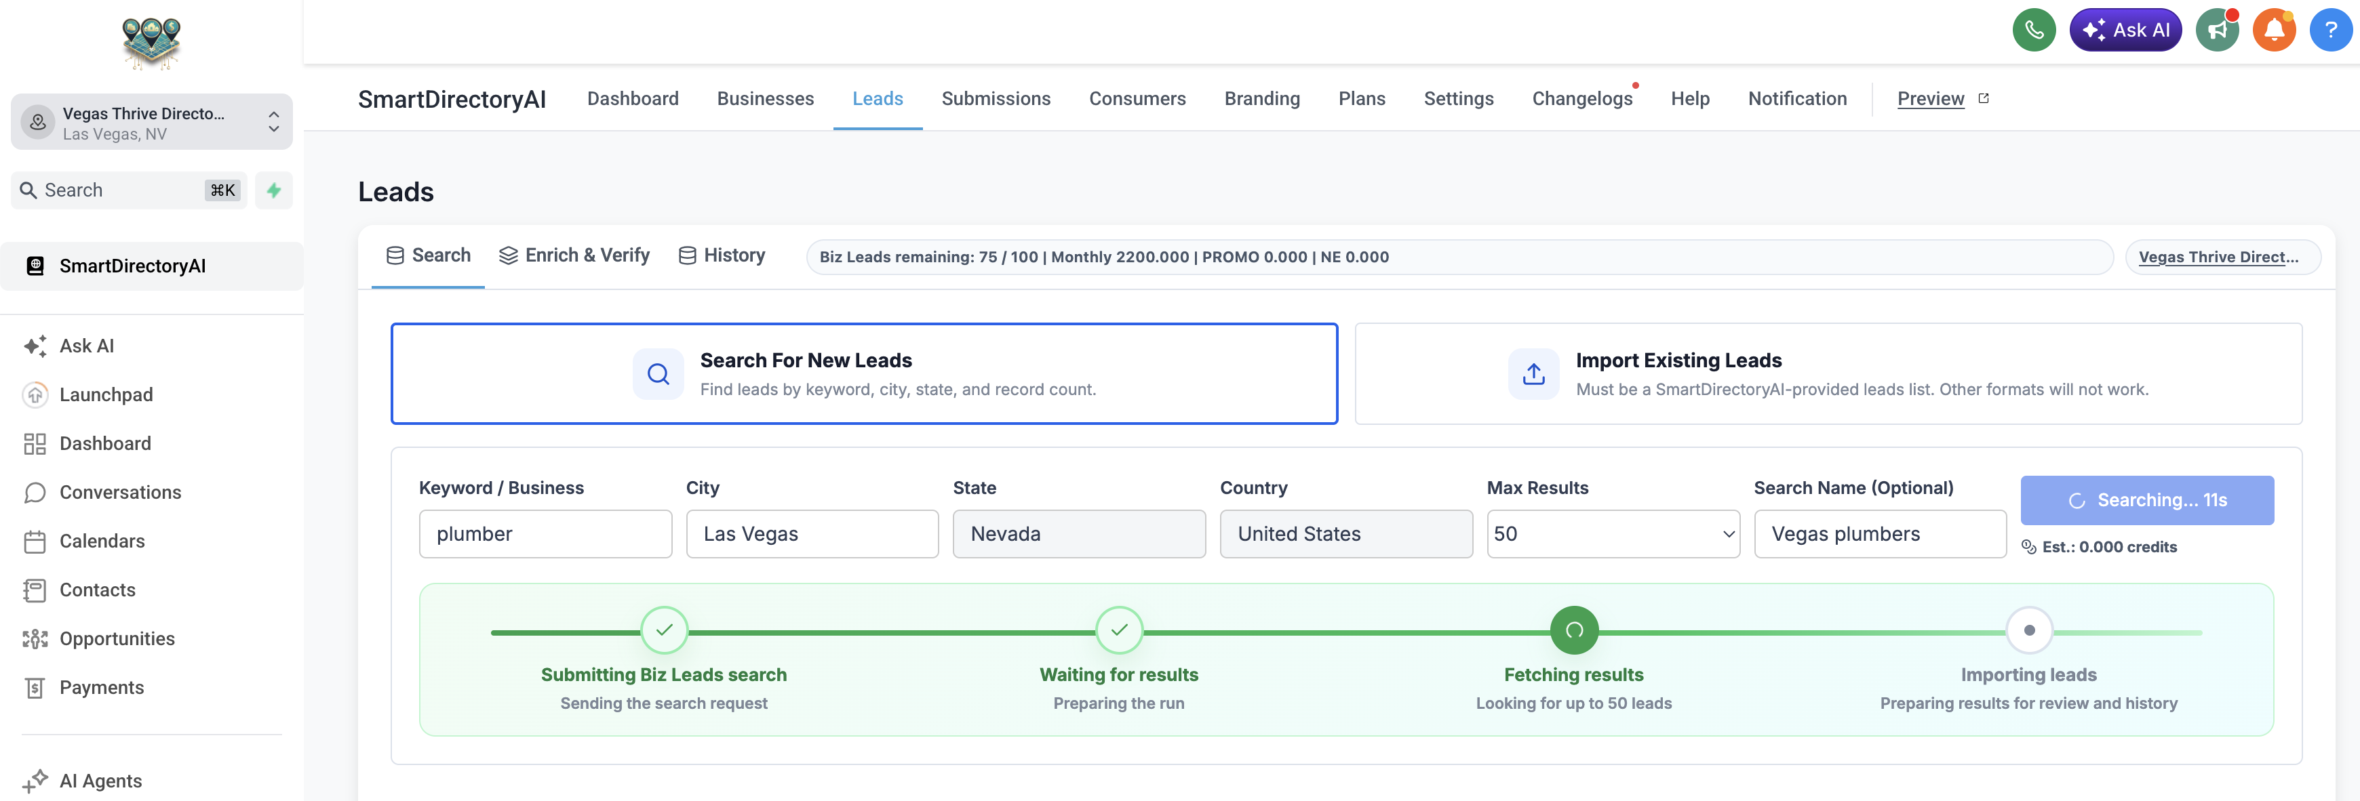The image size is (2360, 801).
Task: Open the Vegas Thrive Directory location switcher
Action: [152, 122]
